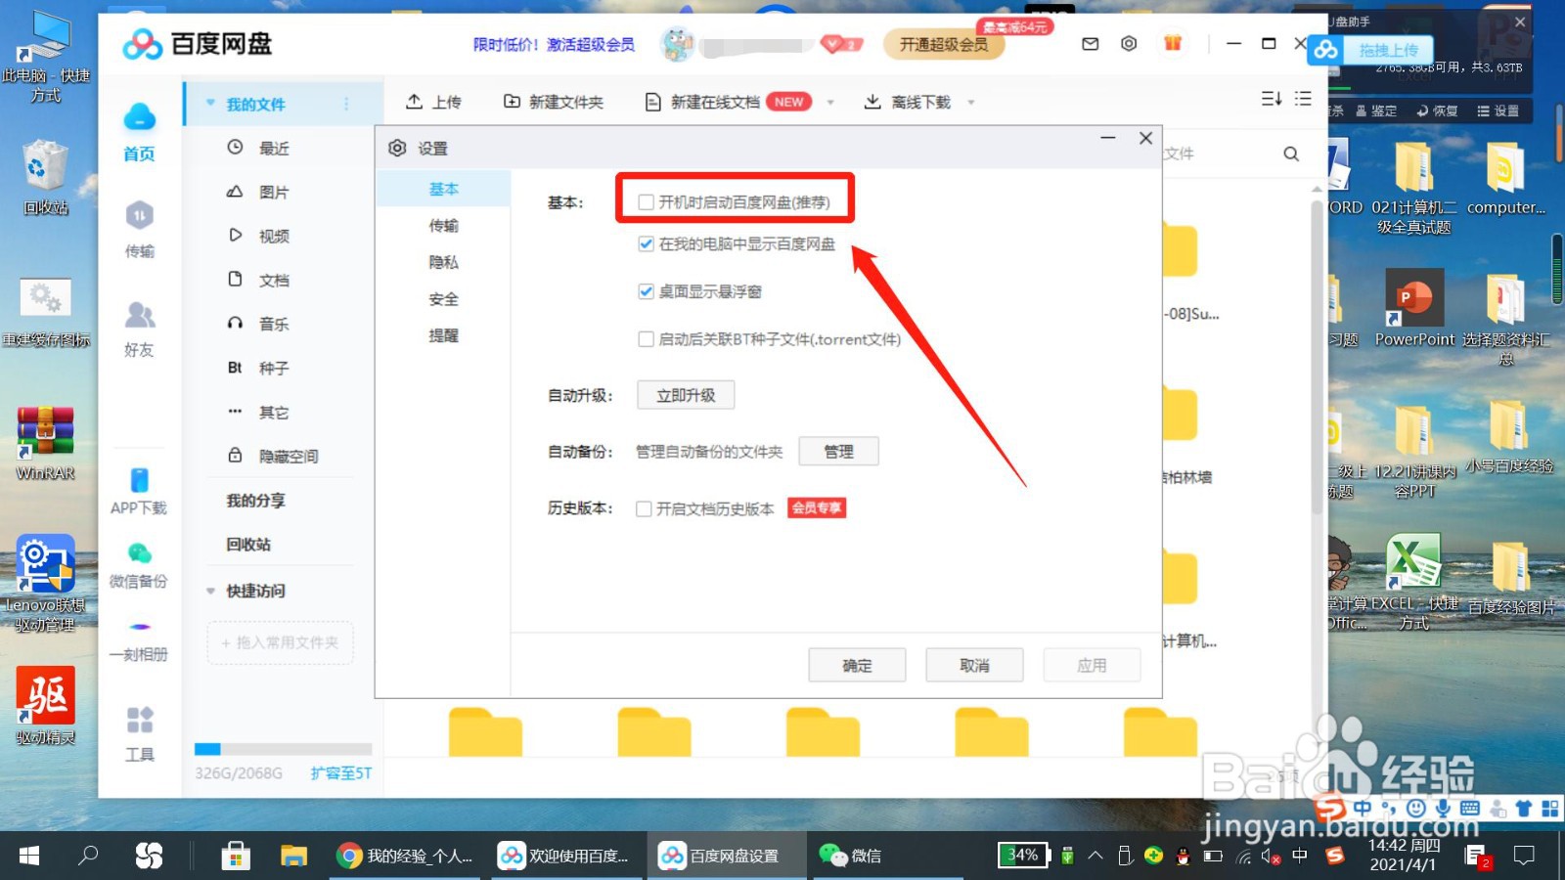Enable 启动后关联BT种子文件 checkbox
1565x880 pixels.
646,339
